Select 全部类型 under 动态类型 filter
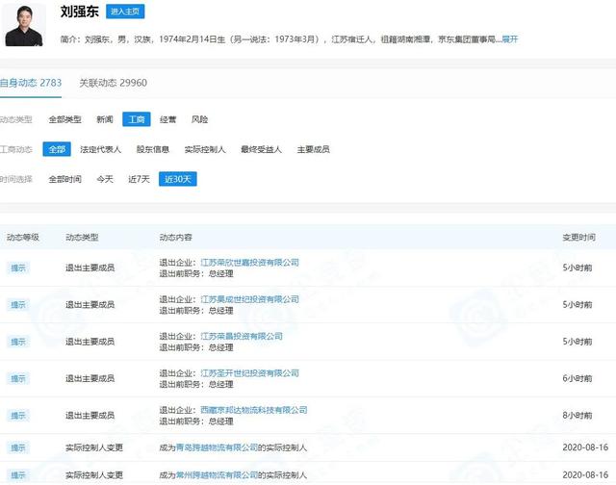Viewport: 616px width, 485px height. click(x=65, y=119)
